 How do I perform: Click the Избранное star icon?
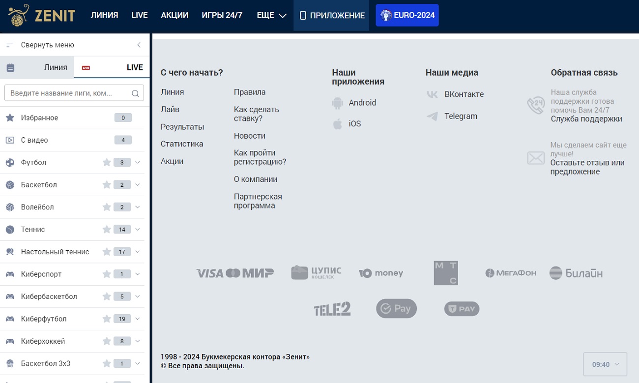(x=10, y=118)
